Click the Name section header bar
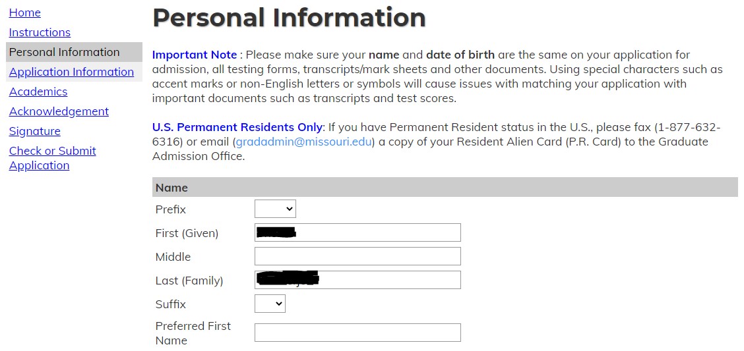 [445, 187]
